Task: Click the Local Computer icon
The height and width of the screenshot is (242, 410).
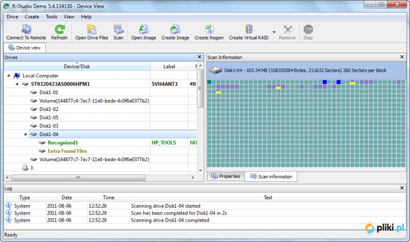Action: click(17, 76)
